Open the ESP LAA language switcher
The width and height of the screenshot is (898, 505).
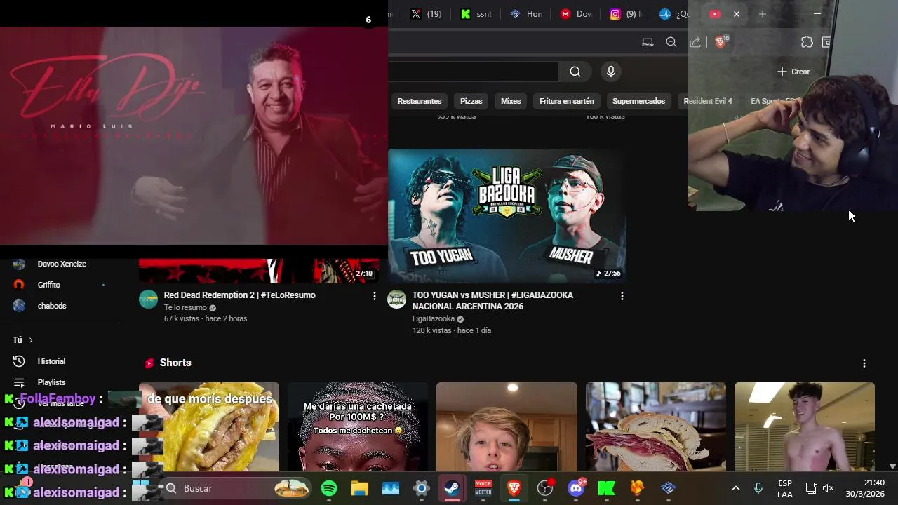point(785,489)
